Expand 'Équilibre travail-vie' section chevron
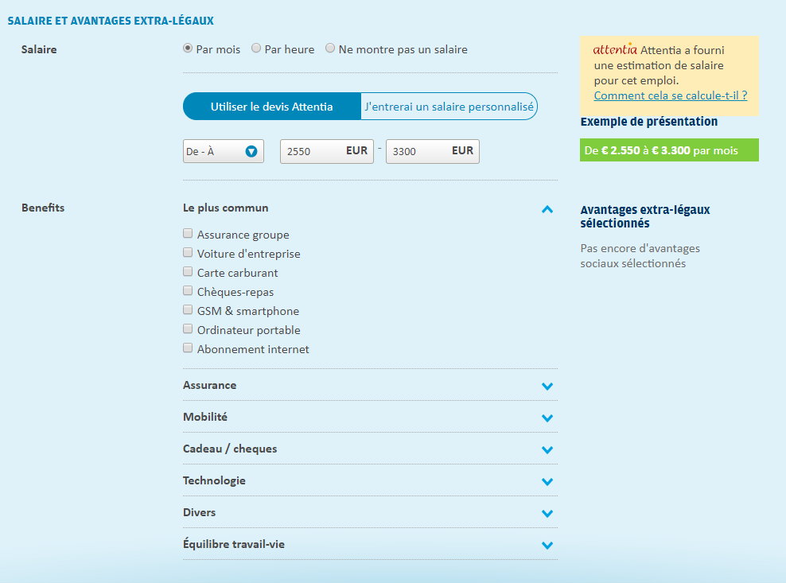This screenshot has height=583, width=786. (x=547, y=545)
